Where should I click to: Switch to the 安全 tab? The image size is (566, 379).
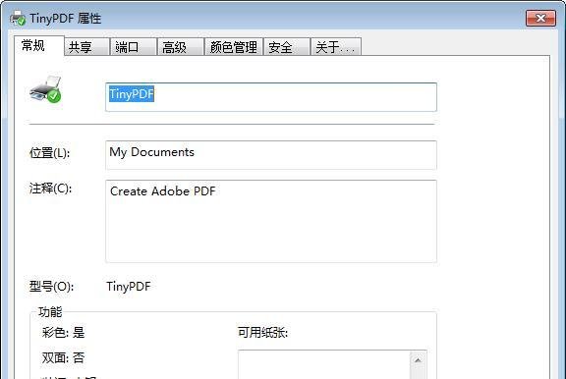(287, 47)
